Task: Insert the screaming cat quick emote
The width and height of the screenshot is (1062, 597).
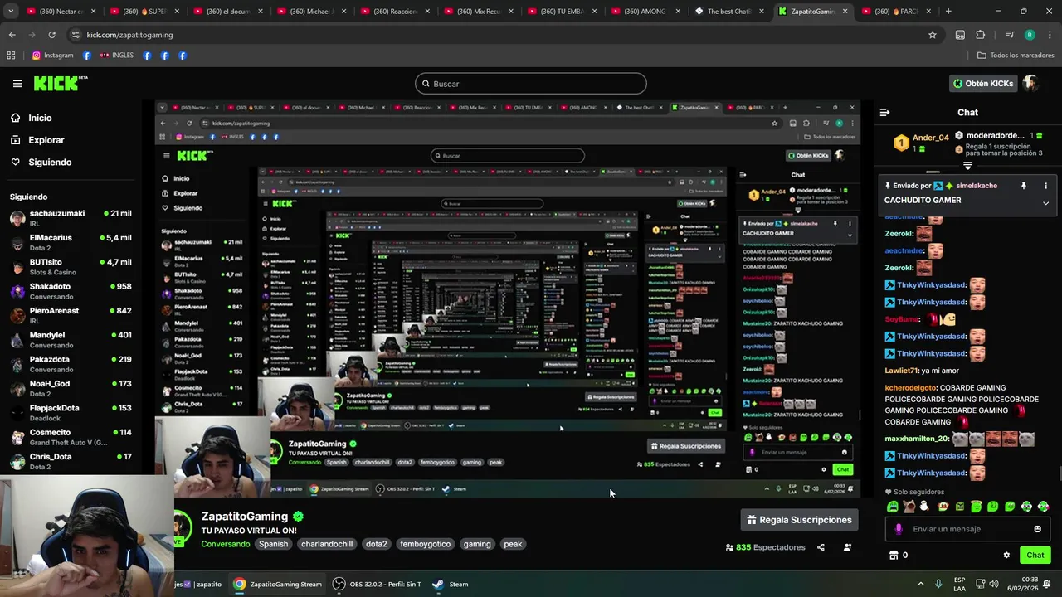Action: coord(909,506)
